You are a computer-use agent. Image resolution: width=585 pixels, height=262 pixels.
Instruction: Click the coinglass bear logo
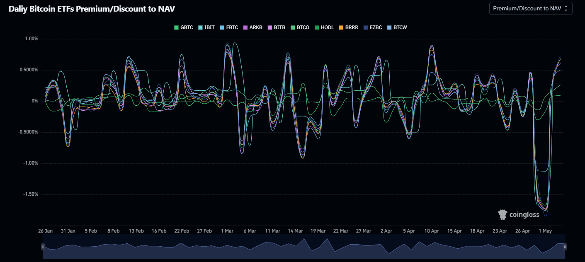[x=502, y=215]
